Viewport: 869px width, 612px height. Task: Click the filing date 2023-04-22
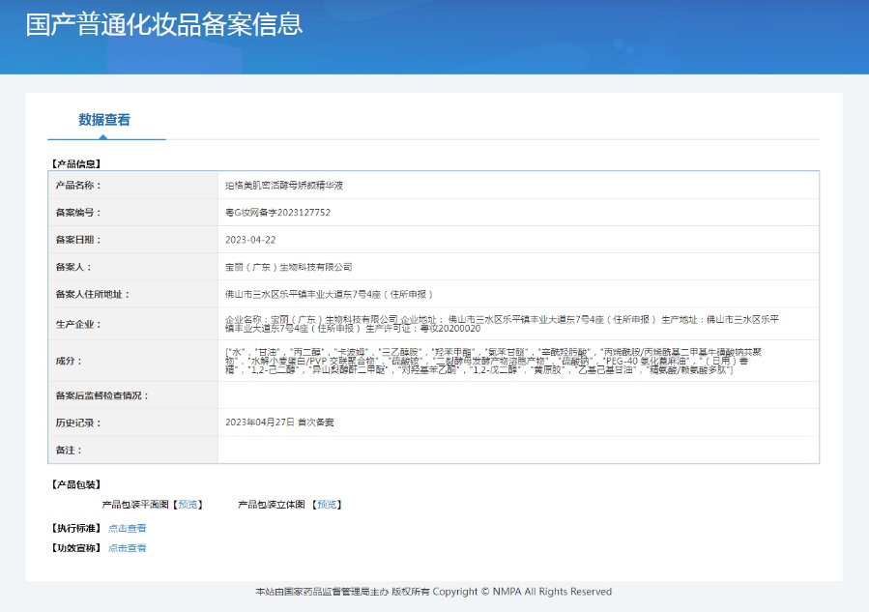point(250,239)
